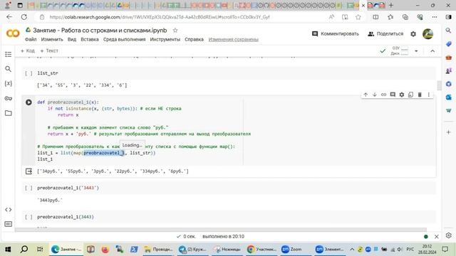Run the preobrazovatel_1('3443') cell
The height and width of the screenshot is (256, 456).
pos(28,188)
